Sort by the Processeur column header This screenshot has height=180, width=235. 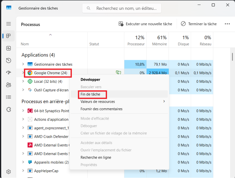click(136, 40)
